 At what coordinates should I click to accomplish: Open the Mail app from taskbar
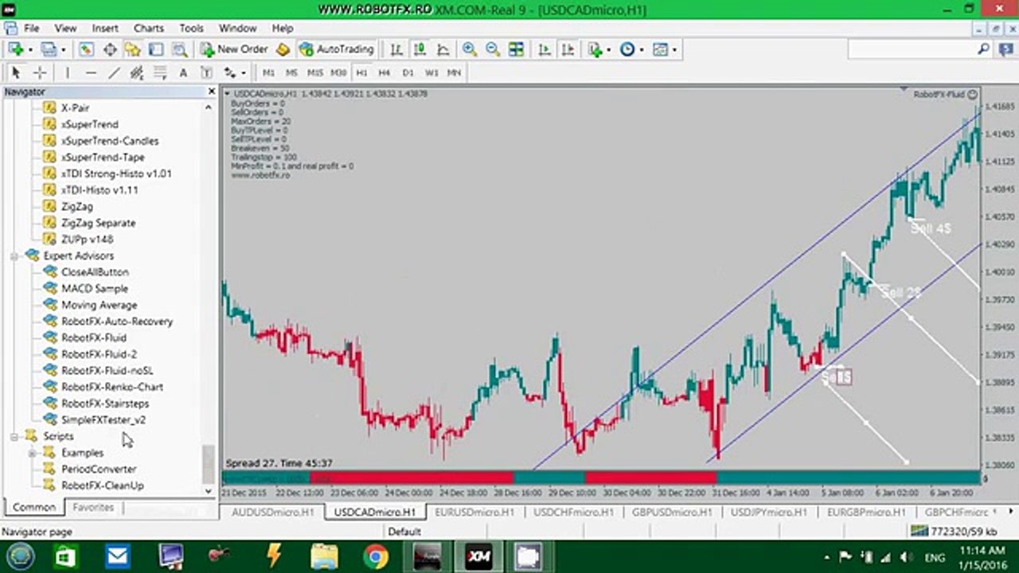point(118,555)
